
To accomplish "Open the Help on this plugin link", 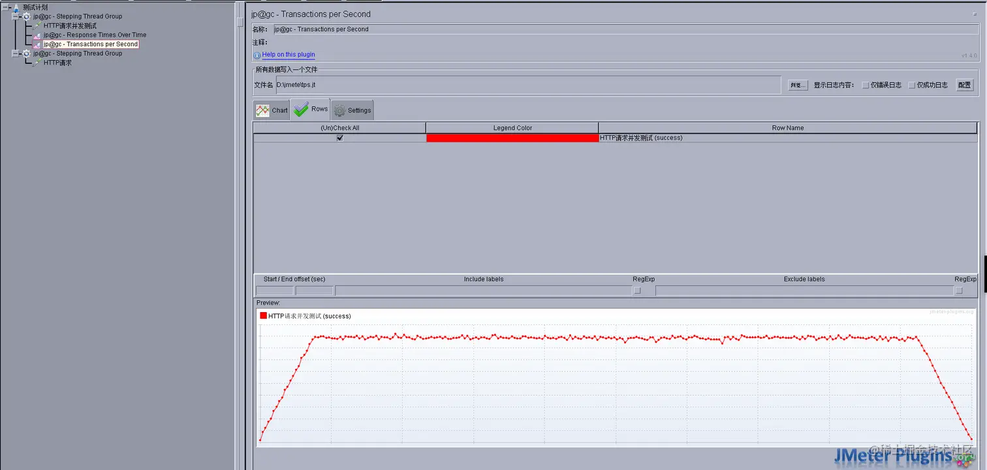I will (289, 55).
